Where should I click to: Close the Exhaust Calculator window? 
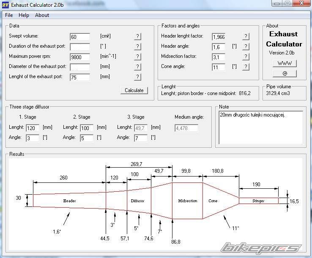click(x=301, y=3)
